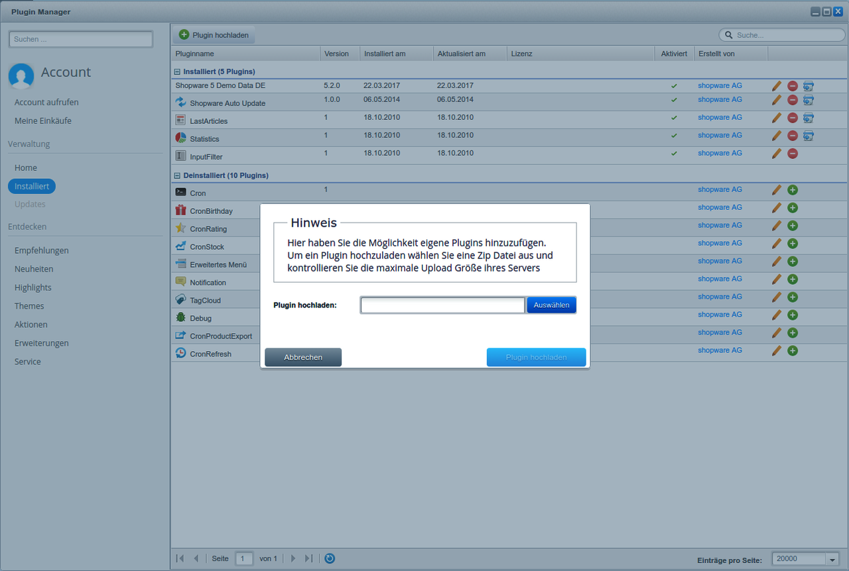Screen dimensions: 849x571
Task: Go to the first page arrow
Action: [x=180, y=558]
